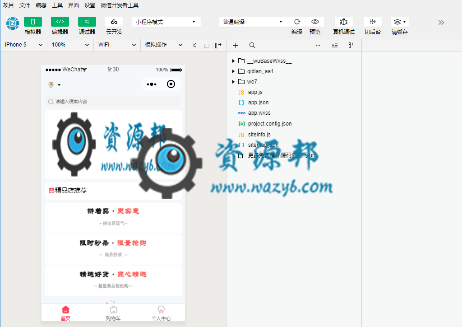
Task: Click the 切后台 switch background icon
Action: point(372,22)
